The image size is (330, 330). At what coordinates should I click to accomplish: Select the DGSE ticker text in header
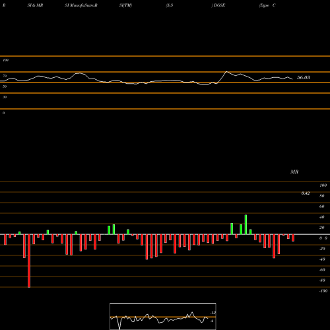tap(219, 5)
